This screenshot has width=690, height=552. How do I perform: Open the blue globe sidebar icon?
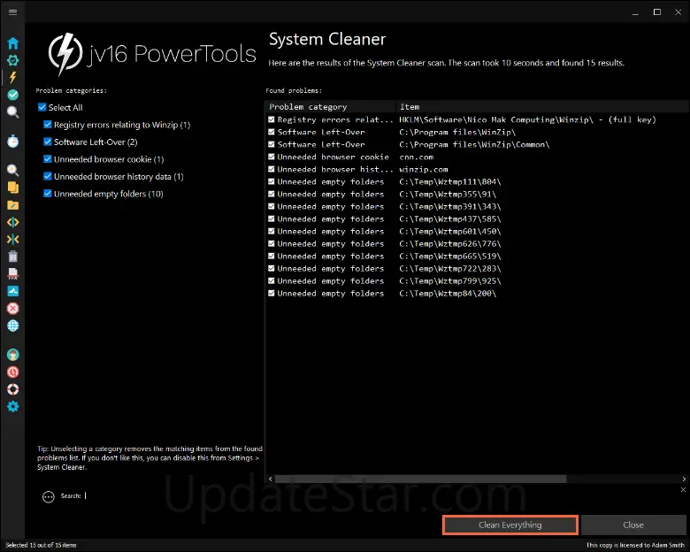12,326
